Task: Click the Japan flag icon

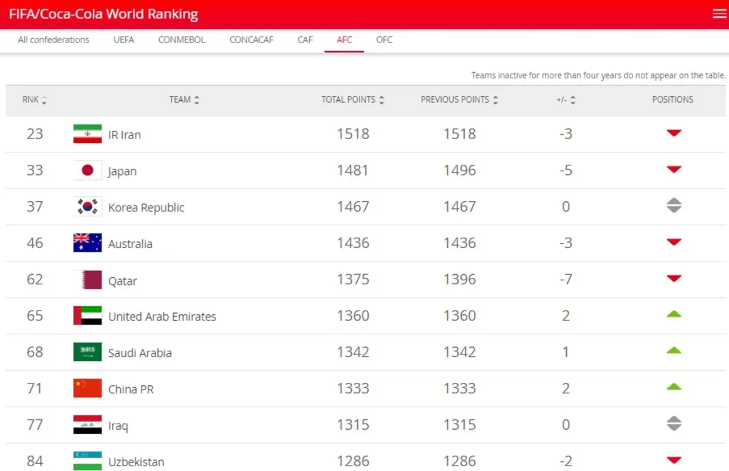Action: [x=87, y=170]
